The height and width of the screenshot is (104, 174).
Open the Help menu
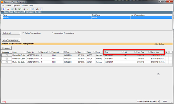(x=31, y=6)
